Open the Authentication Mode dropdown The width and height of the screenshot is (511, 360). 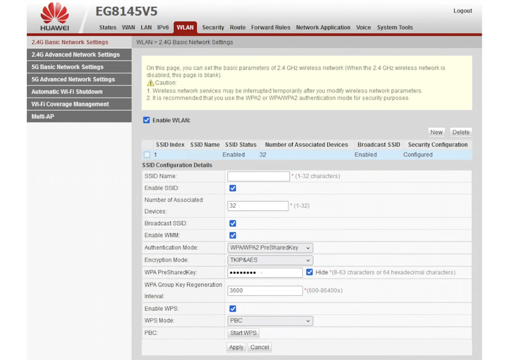click(x=270, y=248)
